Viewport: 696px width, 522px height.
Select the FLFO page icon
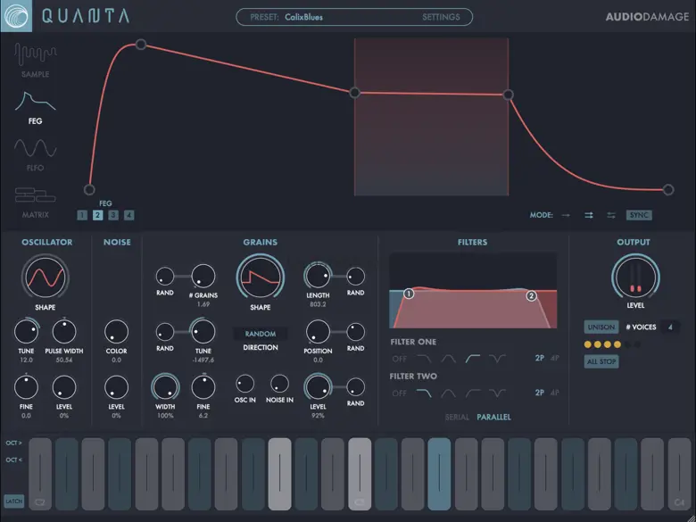tap(35, 149)
